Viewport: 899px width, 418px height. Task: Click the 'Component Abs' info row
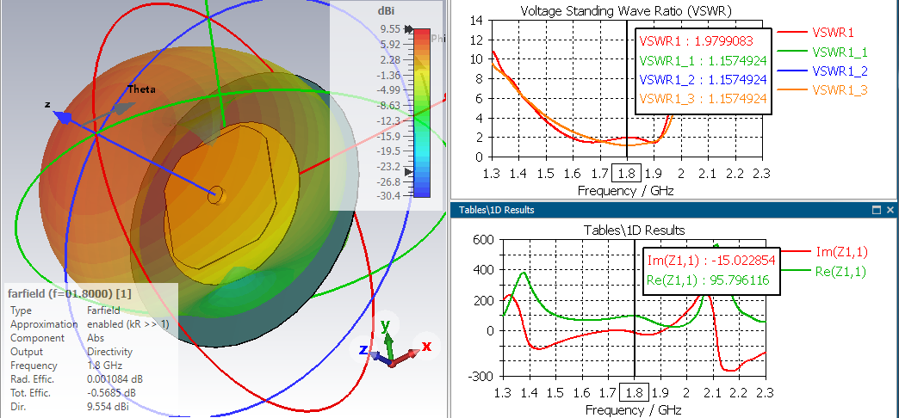58,338
